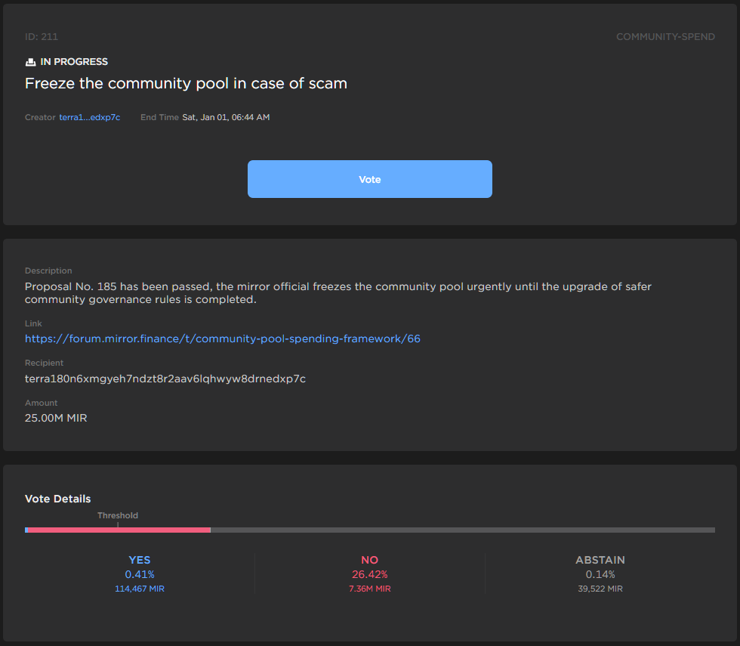The width and height of the screenshot is (740, 646).
Task: Click the 39,522 MIR abstain amount
Action: [600, 589]
